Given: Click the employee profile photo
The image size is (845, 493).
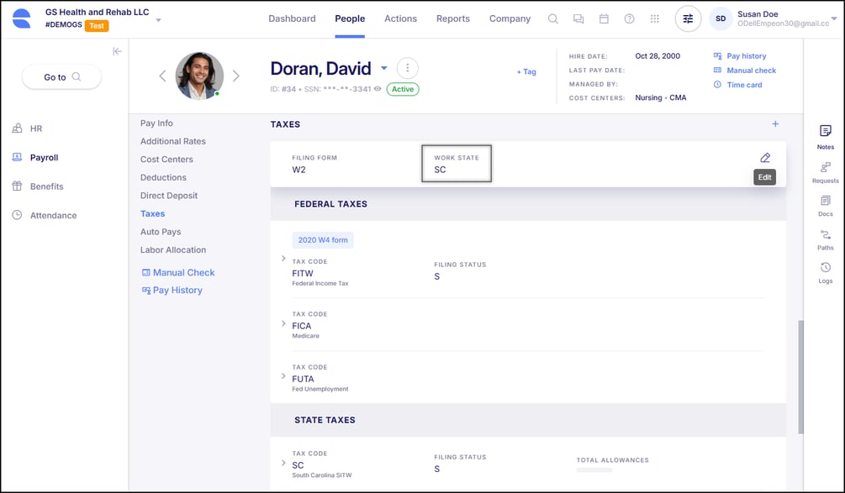Looking at the screenshot, I should pos(199,76).
